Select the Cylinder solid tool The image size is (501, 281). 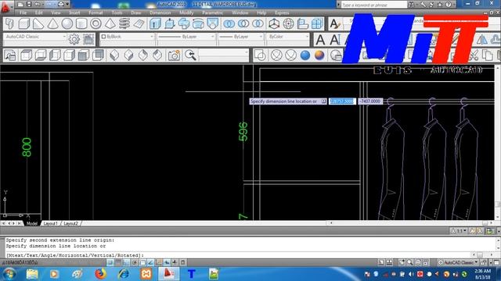81,24
